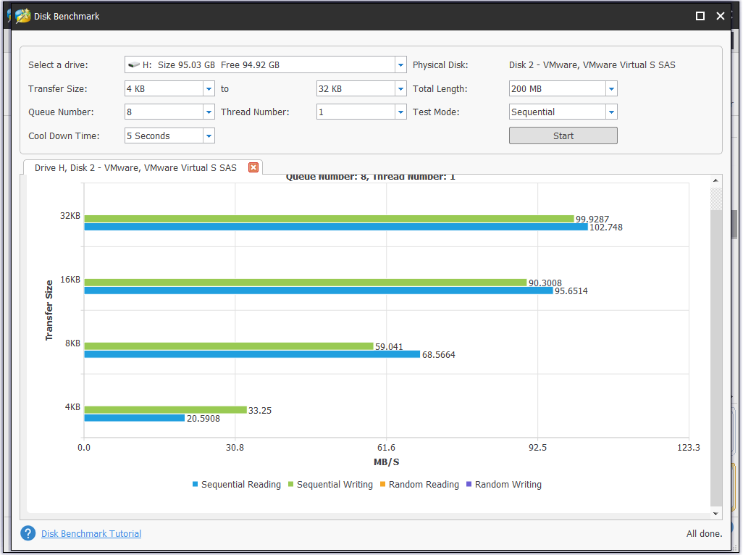Click the drive icon in drive selector
The height and width of the screenshot is (555, 743).
point(134,65)
